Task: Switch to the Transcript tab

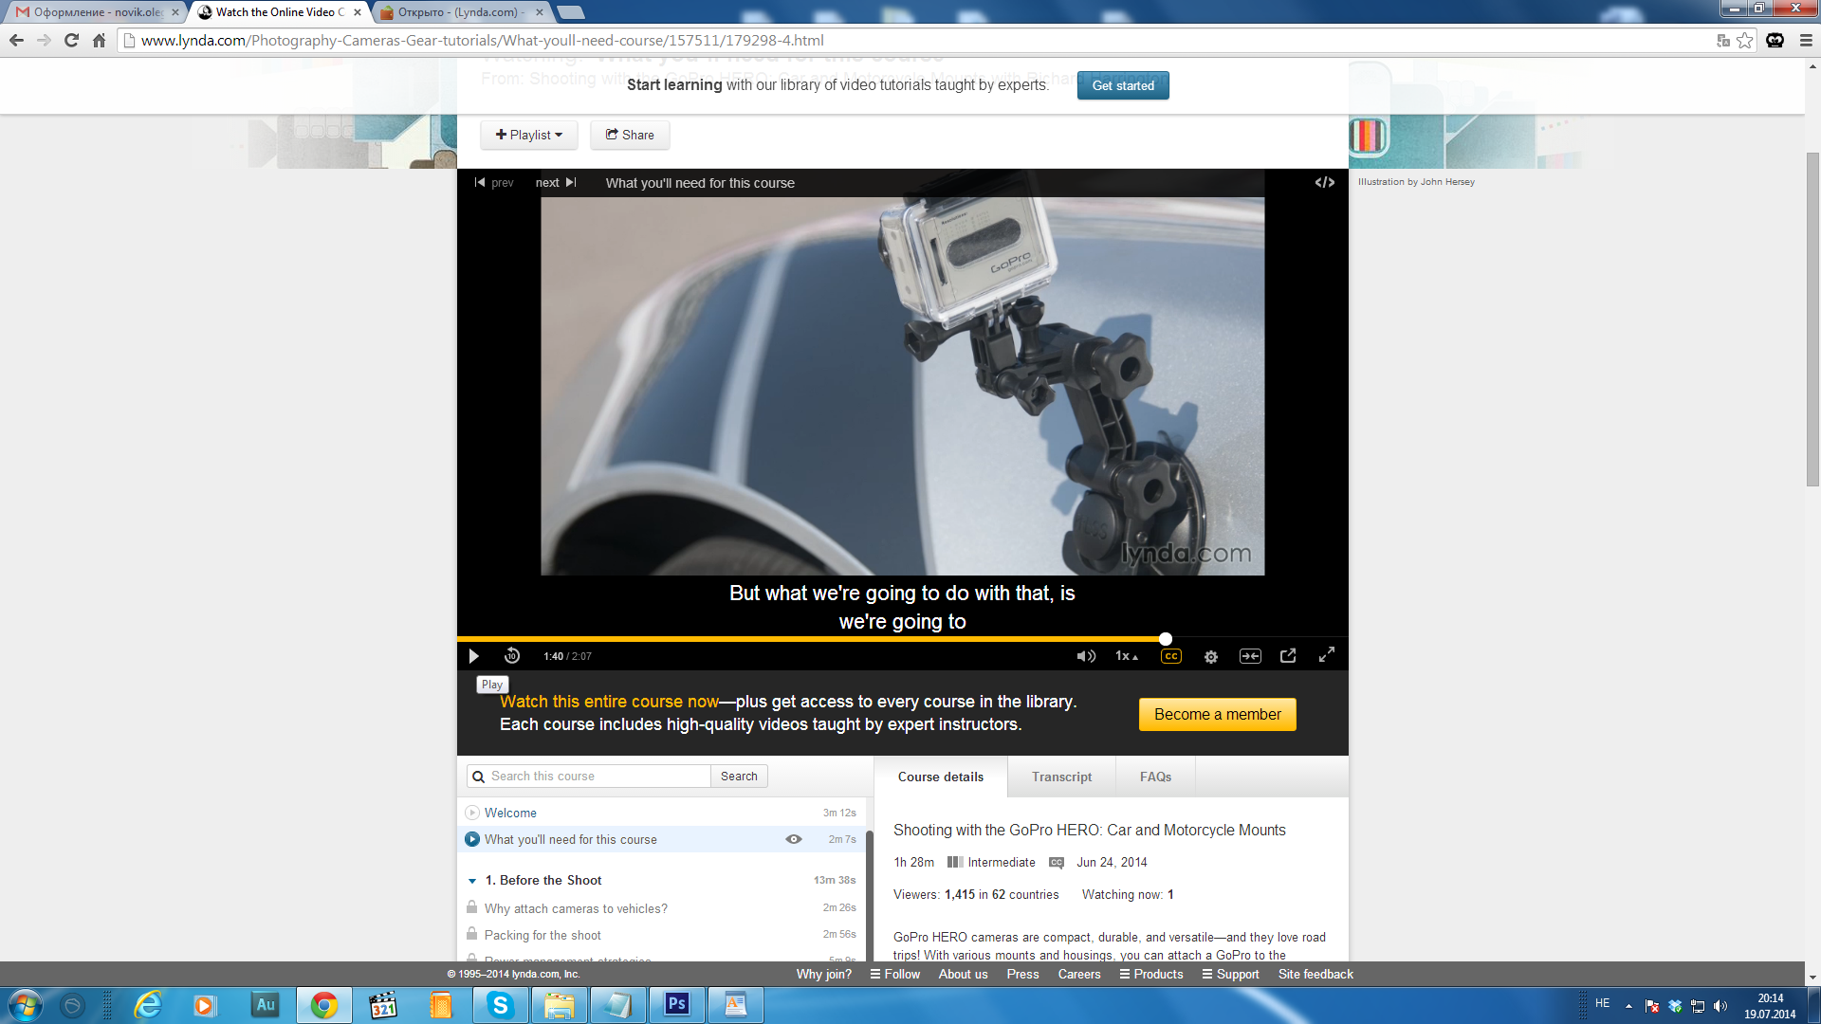Action: coord(1061,777)
